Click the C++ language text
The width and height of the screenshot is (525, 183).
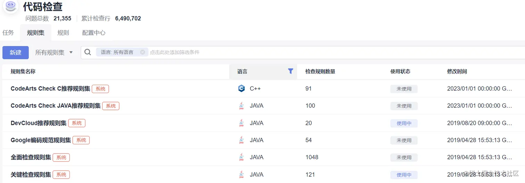255,89
